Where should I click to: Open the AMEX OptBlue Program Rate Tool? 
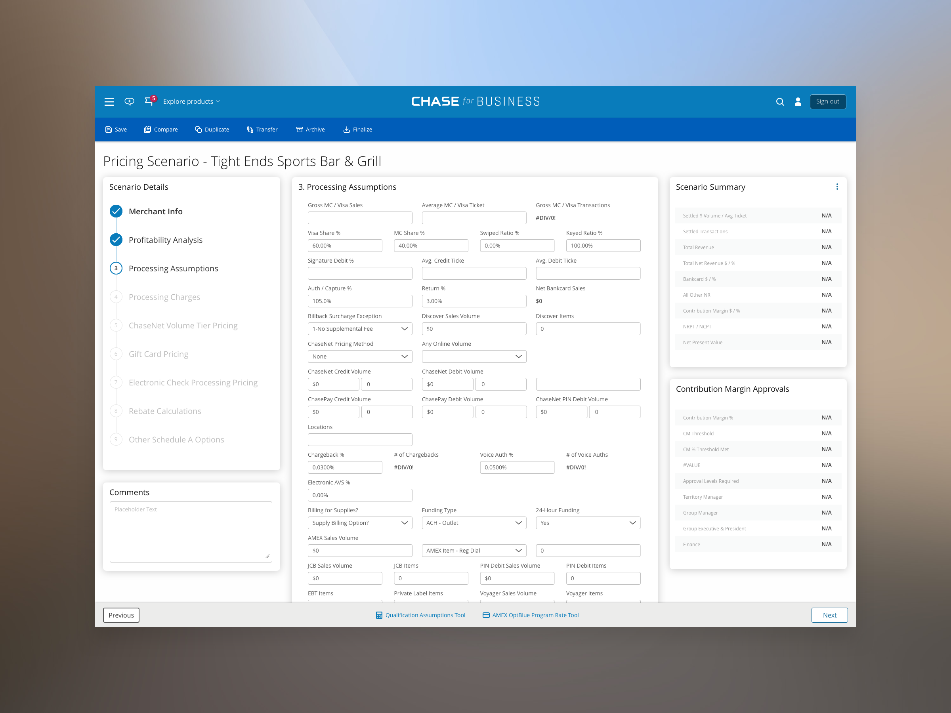coord(531,615)
